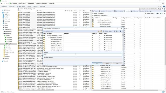This screenshot has width=166, height=93.
Task: Click the search in current folder field
Action: point(149,9)
